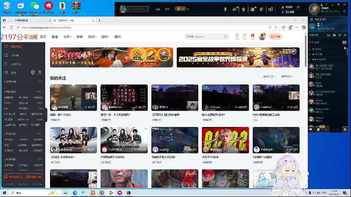Open the Copilot icon in Edge toolbar
The image size is (351, 197).
click(x=304, y=27)
